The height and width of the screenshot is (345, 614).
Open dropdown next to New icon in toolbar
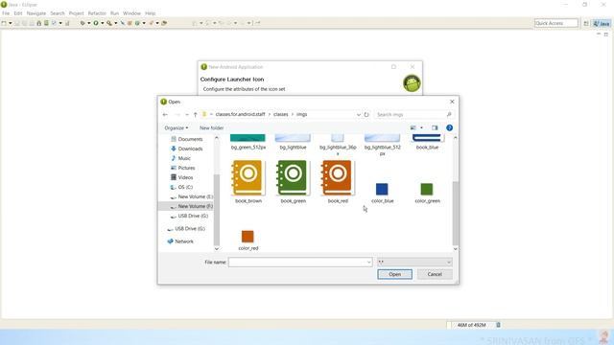[11, 23]
